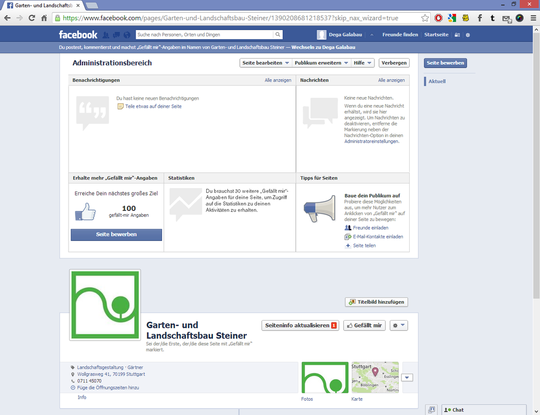The width and height of the screenshot is (540, 415).
Task: Expand more page tabs arrow
Action: [407, 378]
